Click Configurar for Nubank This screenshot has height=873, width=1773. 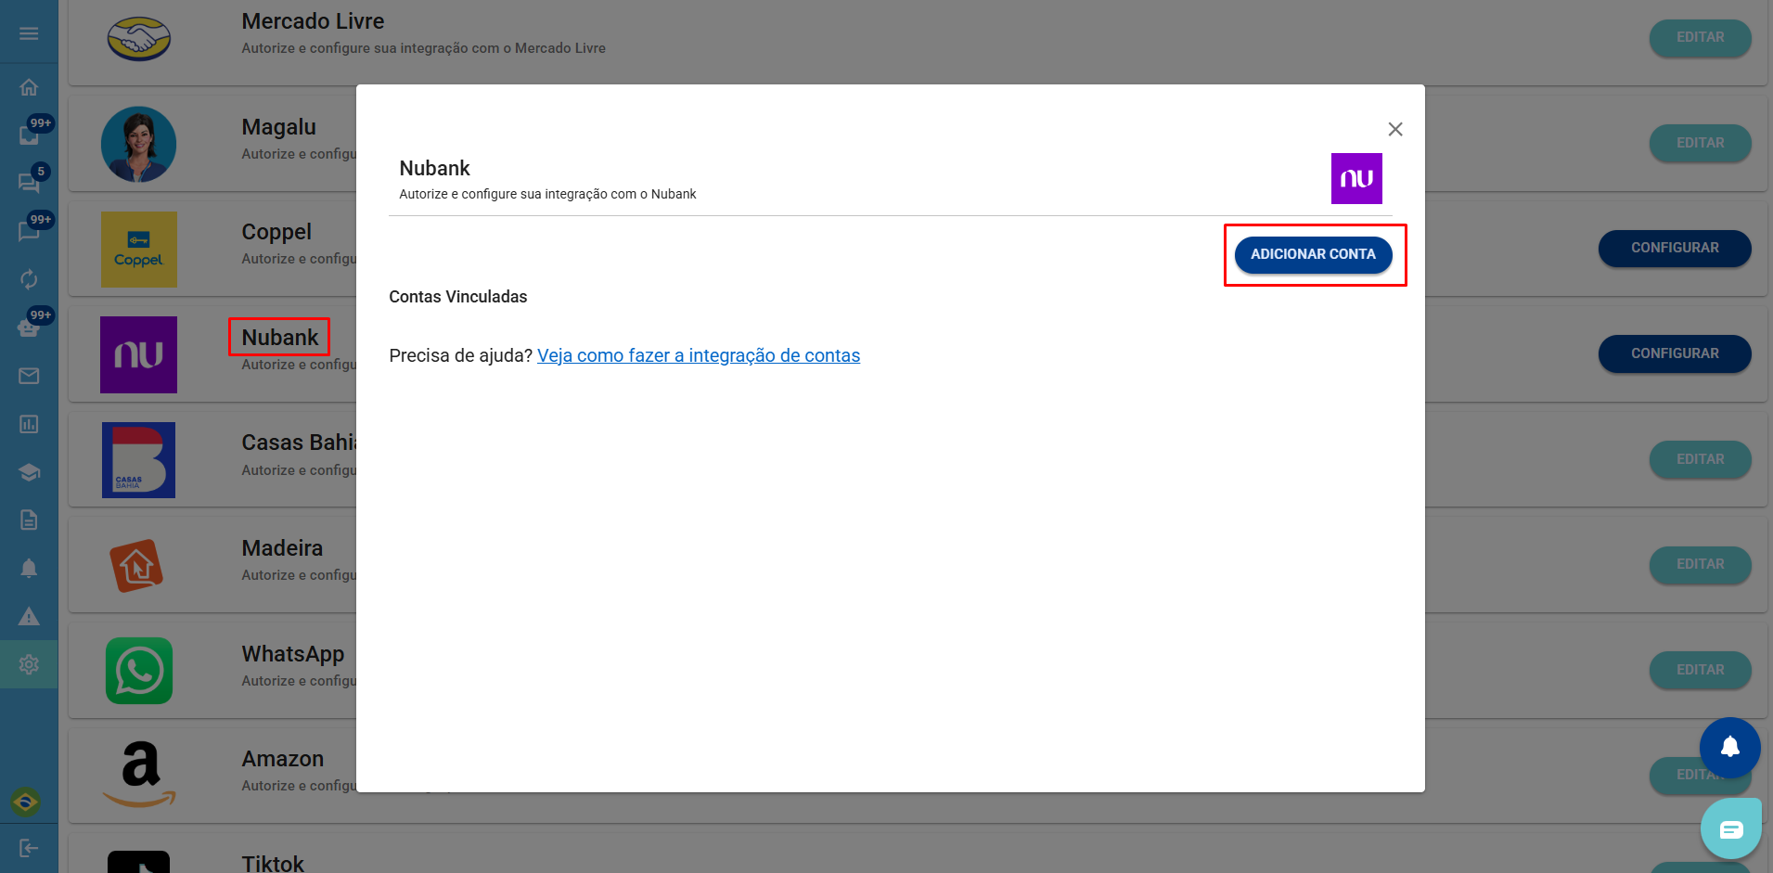[1675, 353]
